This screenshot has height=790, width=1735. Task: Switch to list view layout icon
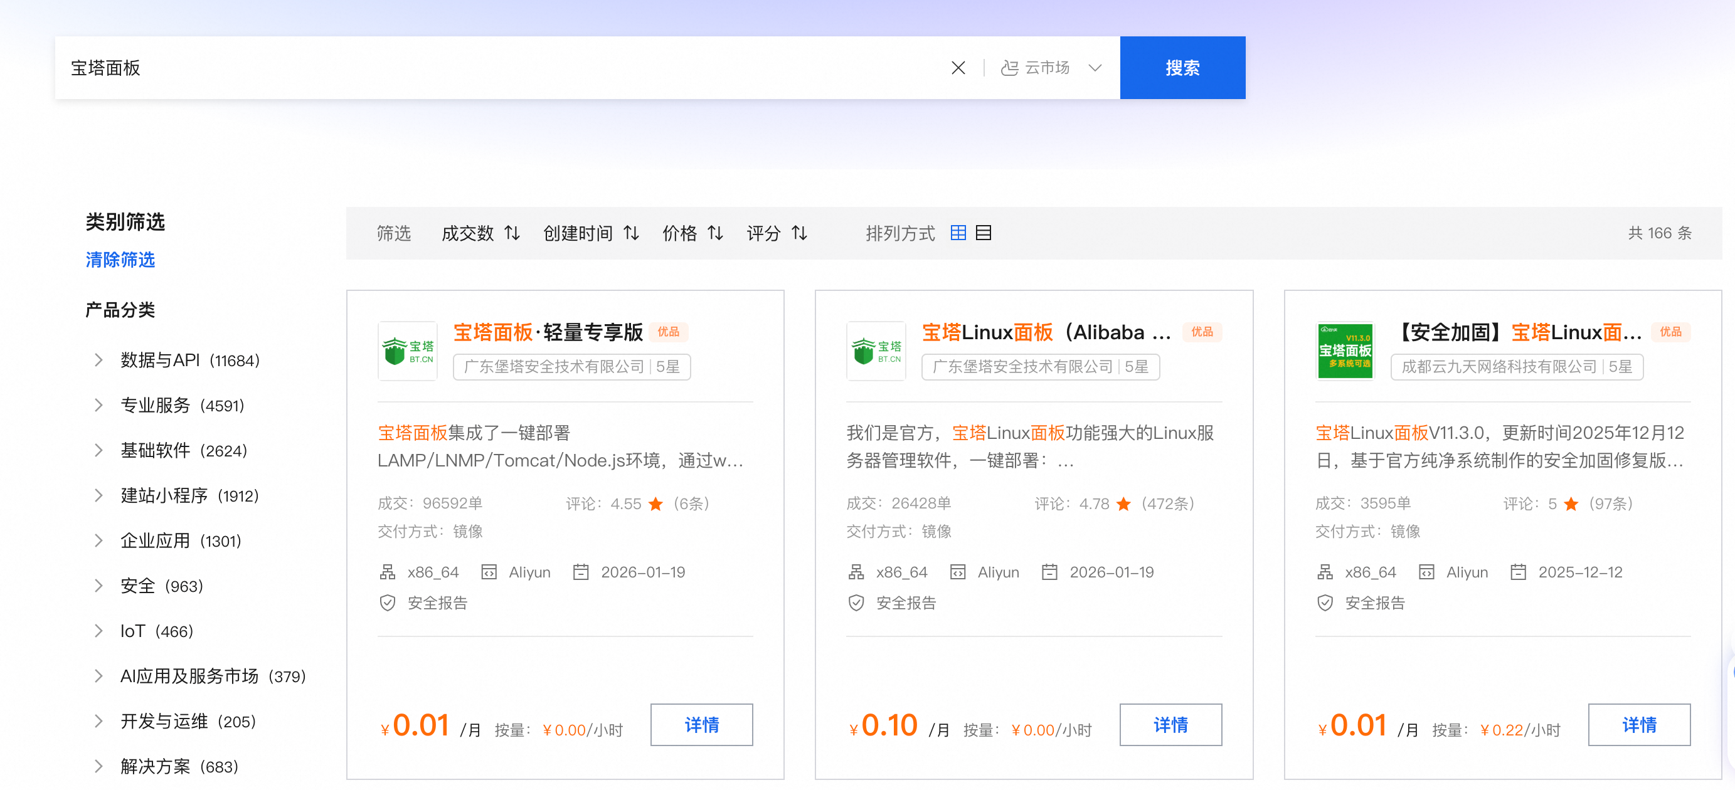click(984, 233)
